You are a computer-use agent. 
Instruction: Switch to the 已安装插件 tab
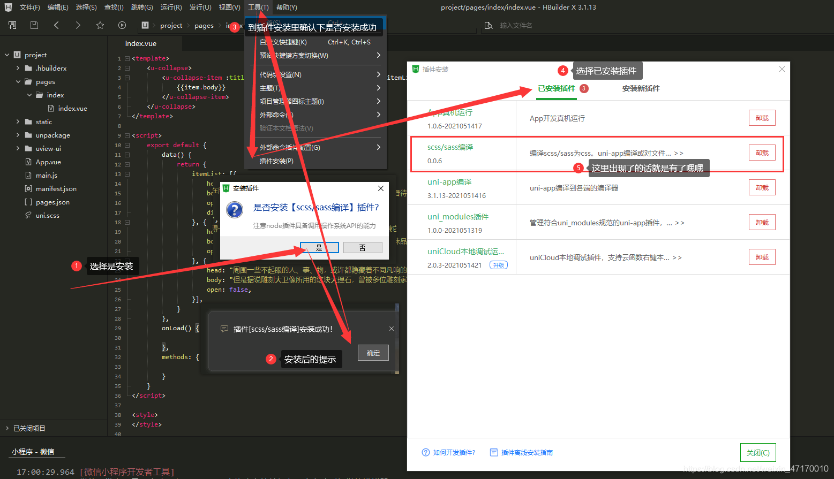pyautogui.click(x=557, y=88)
